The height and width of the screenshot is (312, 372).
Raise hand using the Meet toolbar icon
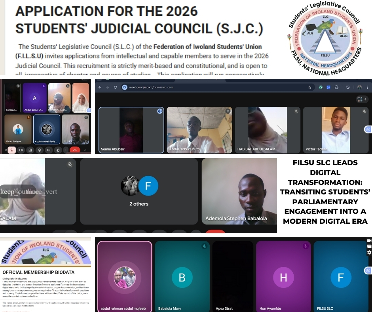click(x=58, y=150)
